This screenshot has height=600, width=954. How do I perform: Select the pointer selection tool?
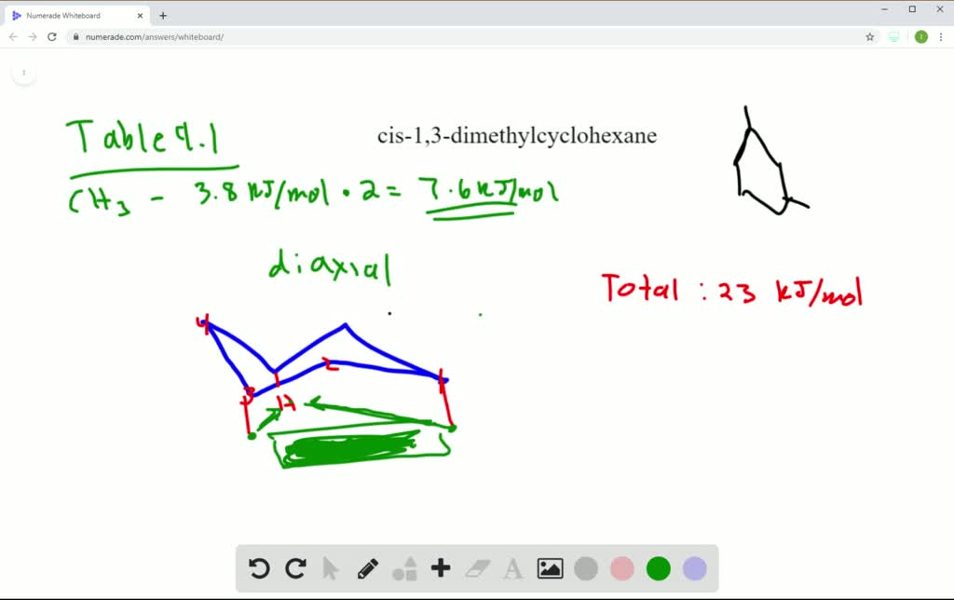coord(331,567)
